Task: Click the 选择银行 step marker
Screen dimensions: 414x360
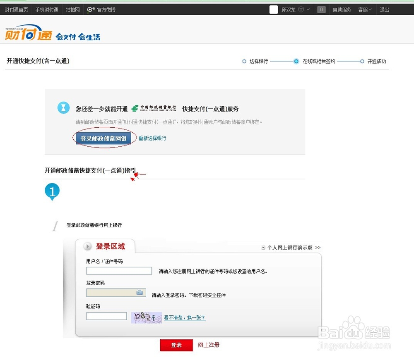Action: pos(244,62)
